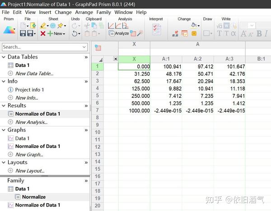Click the yellow export file icon
Viewport: 271px width, 211px height.
(33, 26)
